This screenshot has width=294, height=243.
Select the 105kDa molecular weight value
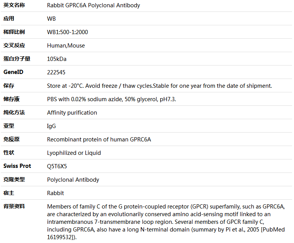[57, 59]
